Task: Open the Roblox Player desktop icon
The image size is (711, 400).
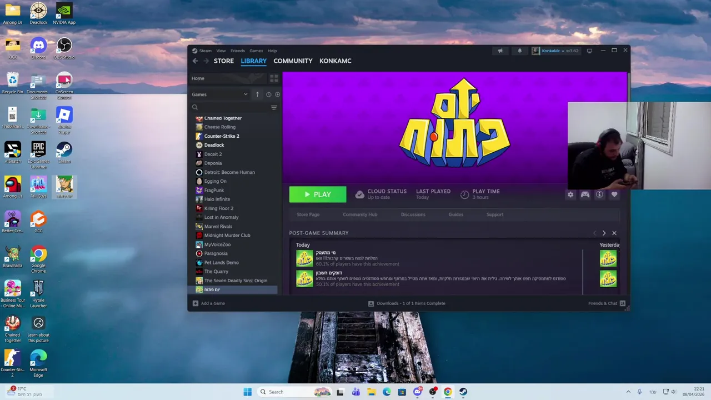Action: point(64,121)
